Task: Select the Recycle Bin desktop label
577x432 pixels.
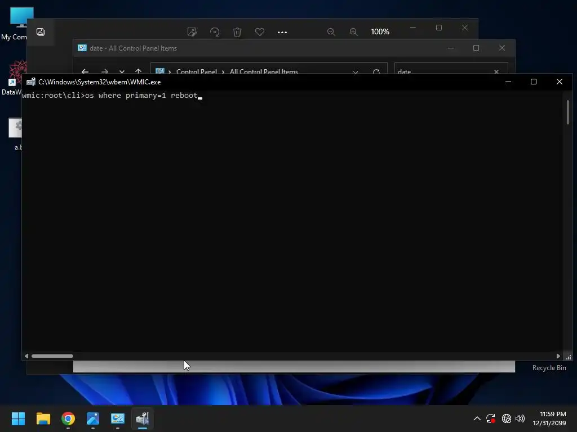Action: (549, 368)
